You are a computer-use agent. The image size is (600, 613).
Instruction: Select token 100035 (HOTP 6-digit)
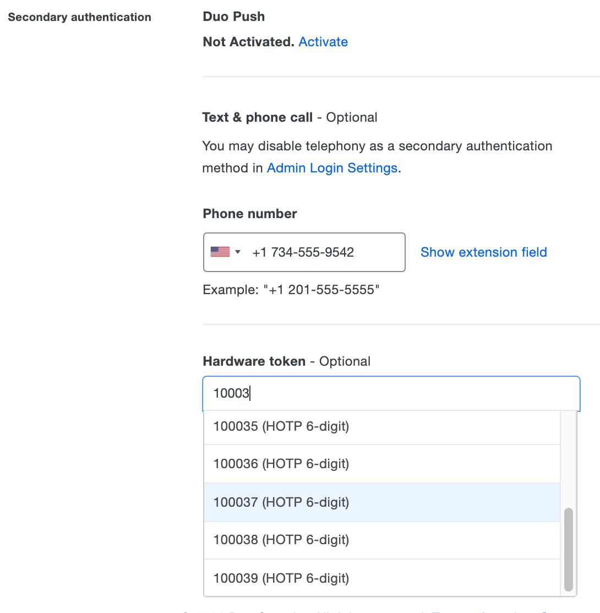282,426
